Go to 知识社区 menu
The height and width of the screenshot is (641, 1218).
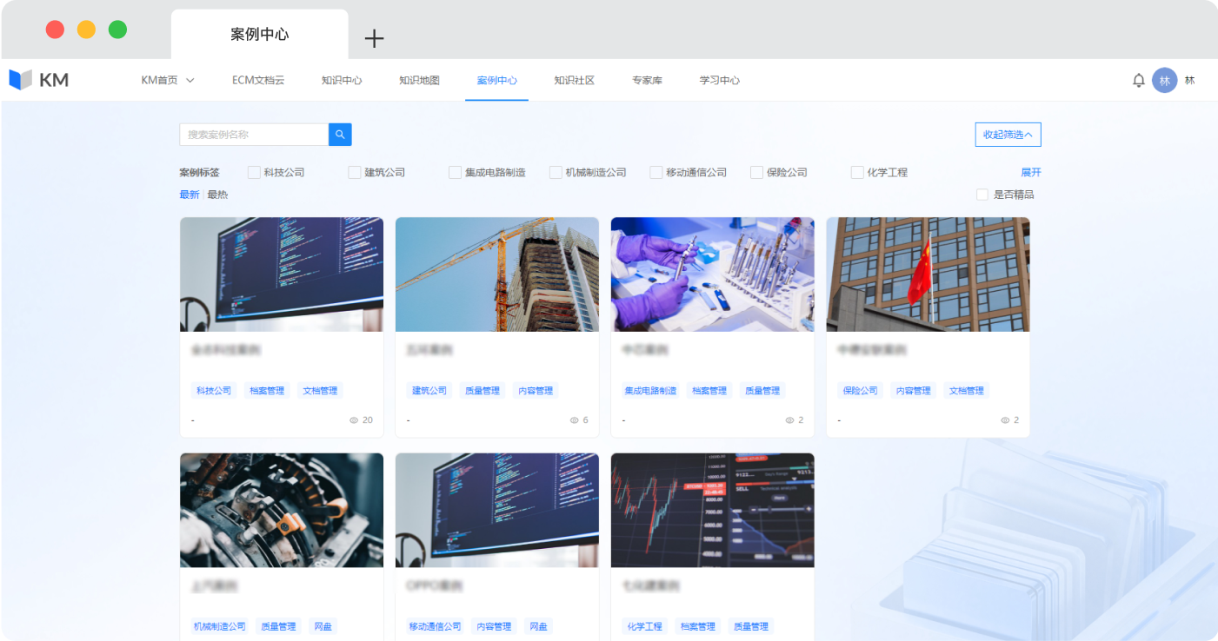(575, 80)
